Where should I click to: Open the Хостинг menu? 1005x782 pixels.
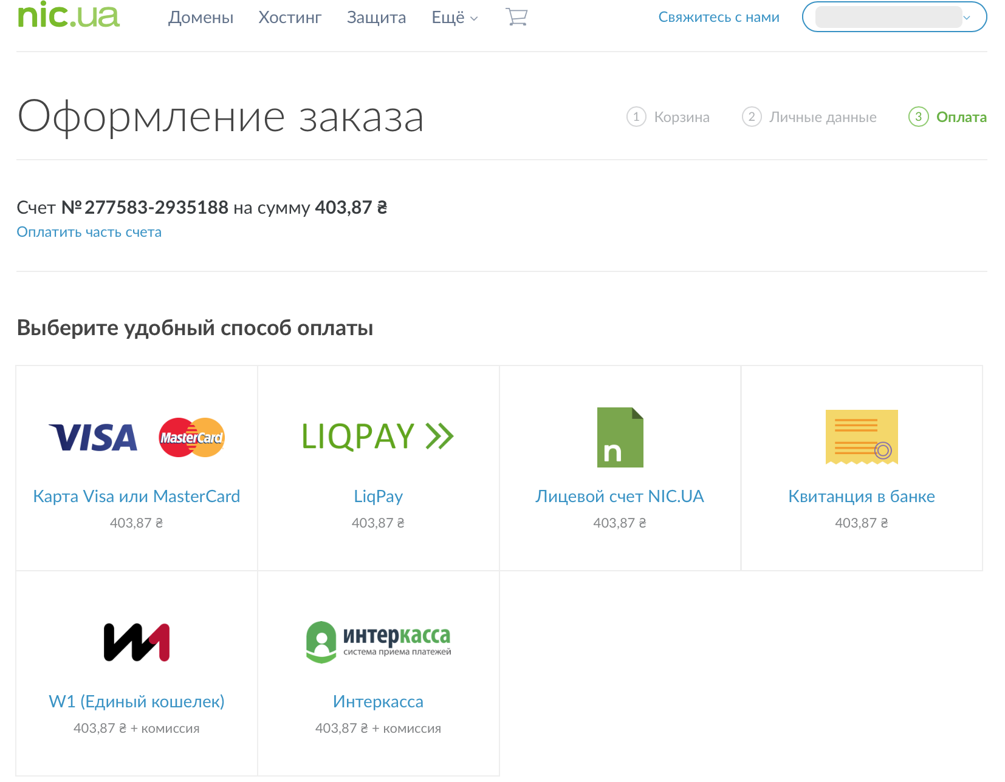pyautogui.click(x=290, y=18)
